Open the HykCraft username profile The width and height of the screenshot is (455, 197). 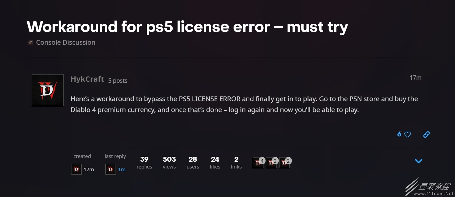click(87, 79)
